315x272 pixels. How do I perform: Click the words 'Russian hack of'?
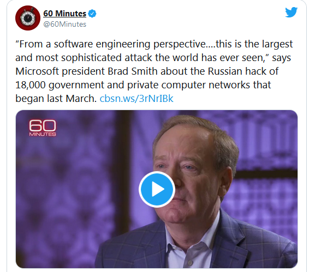click(x=243, y=71)
